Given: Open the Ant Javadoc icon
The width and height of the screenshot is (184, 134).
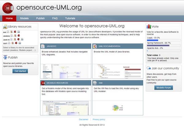Looking at the screenshot, I should coord(8,32).
